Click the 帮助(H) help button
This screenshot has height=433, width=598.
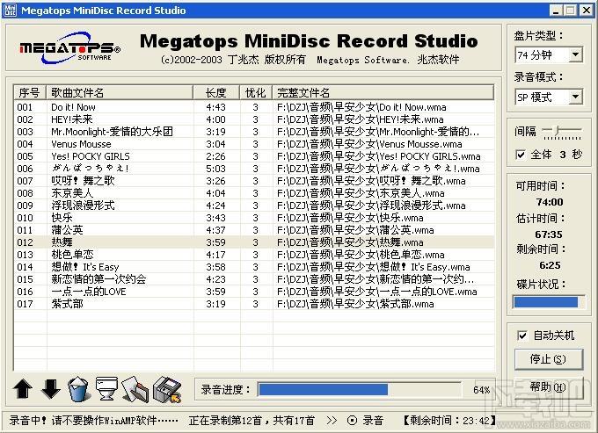[x=549, y=387]
